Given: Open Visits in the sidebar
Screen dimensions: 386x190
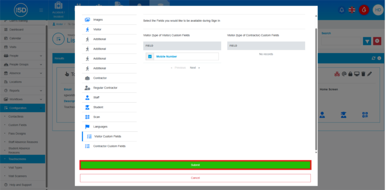Looking at the screenshot, I should [x=23, y=47].
